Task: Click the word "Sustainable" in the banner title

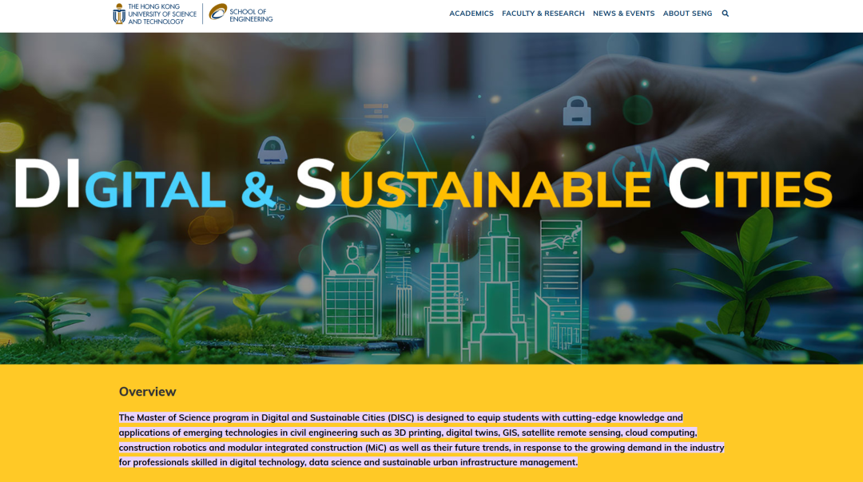Action: pyautogui.click(x=473, y=186)
